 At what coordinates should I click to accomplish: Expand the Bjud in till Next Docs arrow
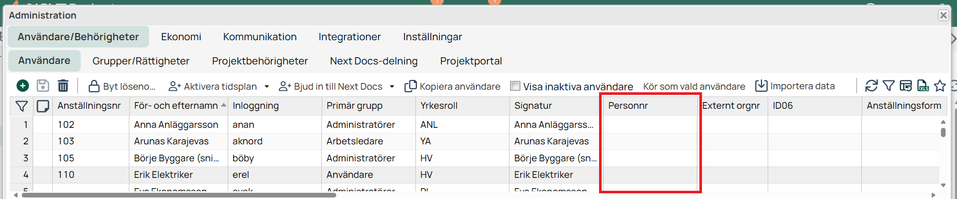coord(392,87)
